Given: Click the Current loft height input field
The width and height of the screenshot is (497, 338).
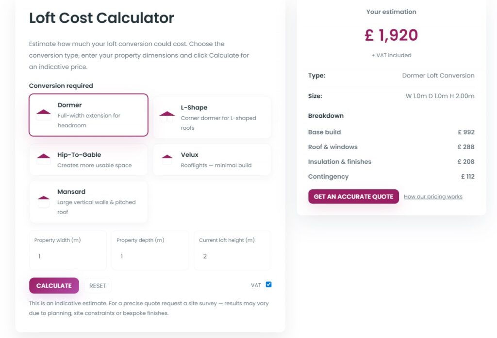Looking at the screenshot, I should click(232, 256).
